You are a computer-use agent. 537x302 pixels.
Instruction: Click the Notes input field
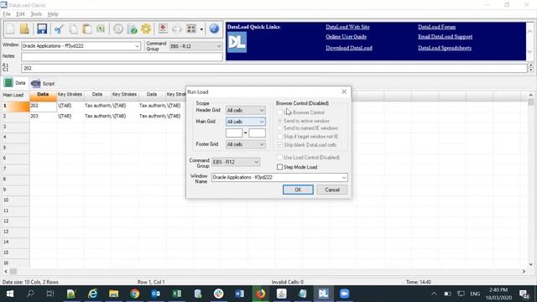[x=122, y=56]
